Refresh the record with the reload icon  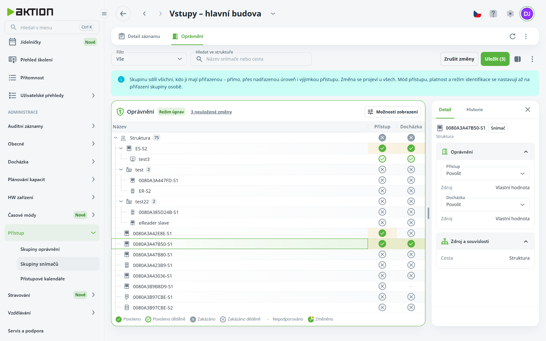pos(513,36)
